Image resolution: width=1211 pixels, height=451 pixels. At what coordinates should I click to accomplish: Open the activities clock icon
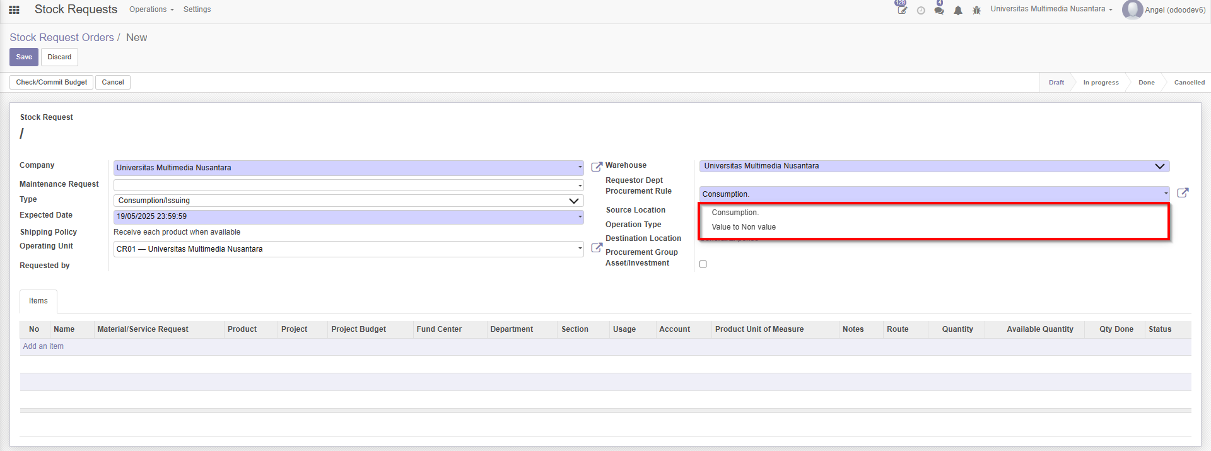[921, 10]
